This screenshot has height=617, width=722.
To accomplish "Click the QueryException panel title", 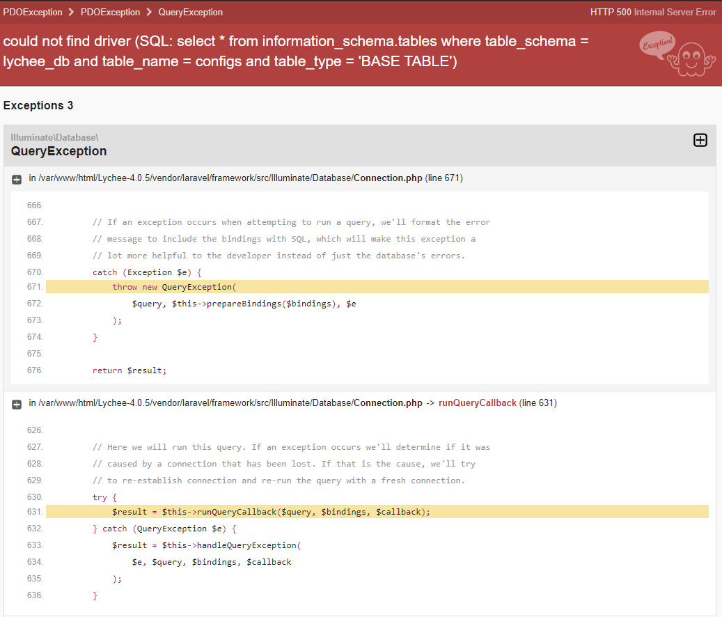I will click(x=58, y=151).
